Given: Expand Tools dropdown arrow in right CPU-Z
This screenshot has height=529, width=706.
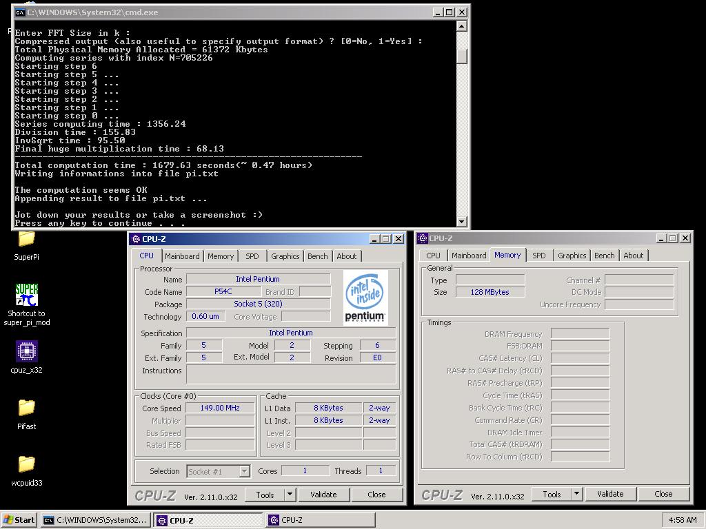Looking at the screenshot, I should (577, 495).
